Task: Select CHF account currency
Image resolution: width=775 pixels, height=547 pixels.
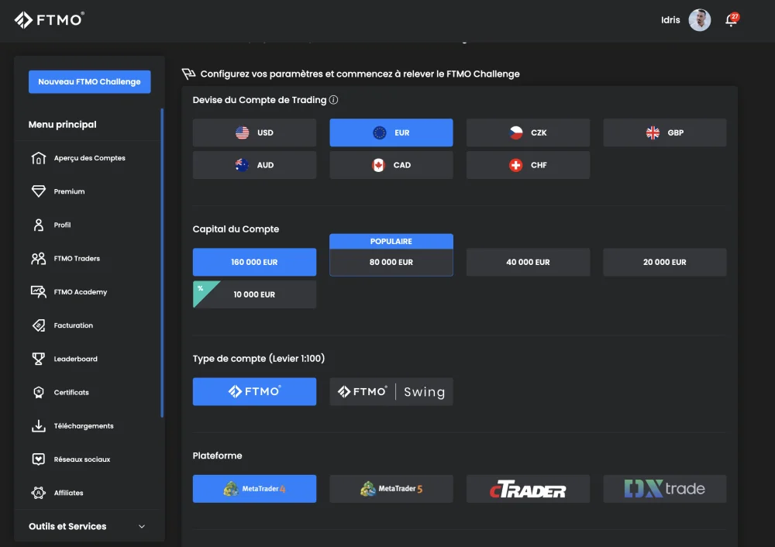Action: coord(528,165)
